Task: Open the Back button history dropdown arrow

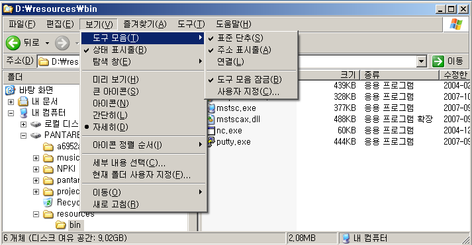Action: 47,43
